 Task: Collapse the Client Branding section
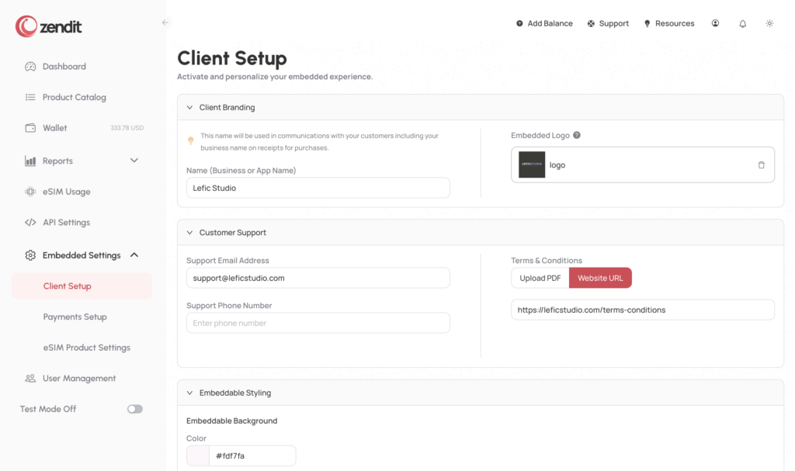tap(189, 107)
